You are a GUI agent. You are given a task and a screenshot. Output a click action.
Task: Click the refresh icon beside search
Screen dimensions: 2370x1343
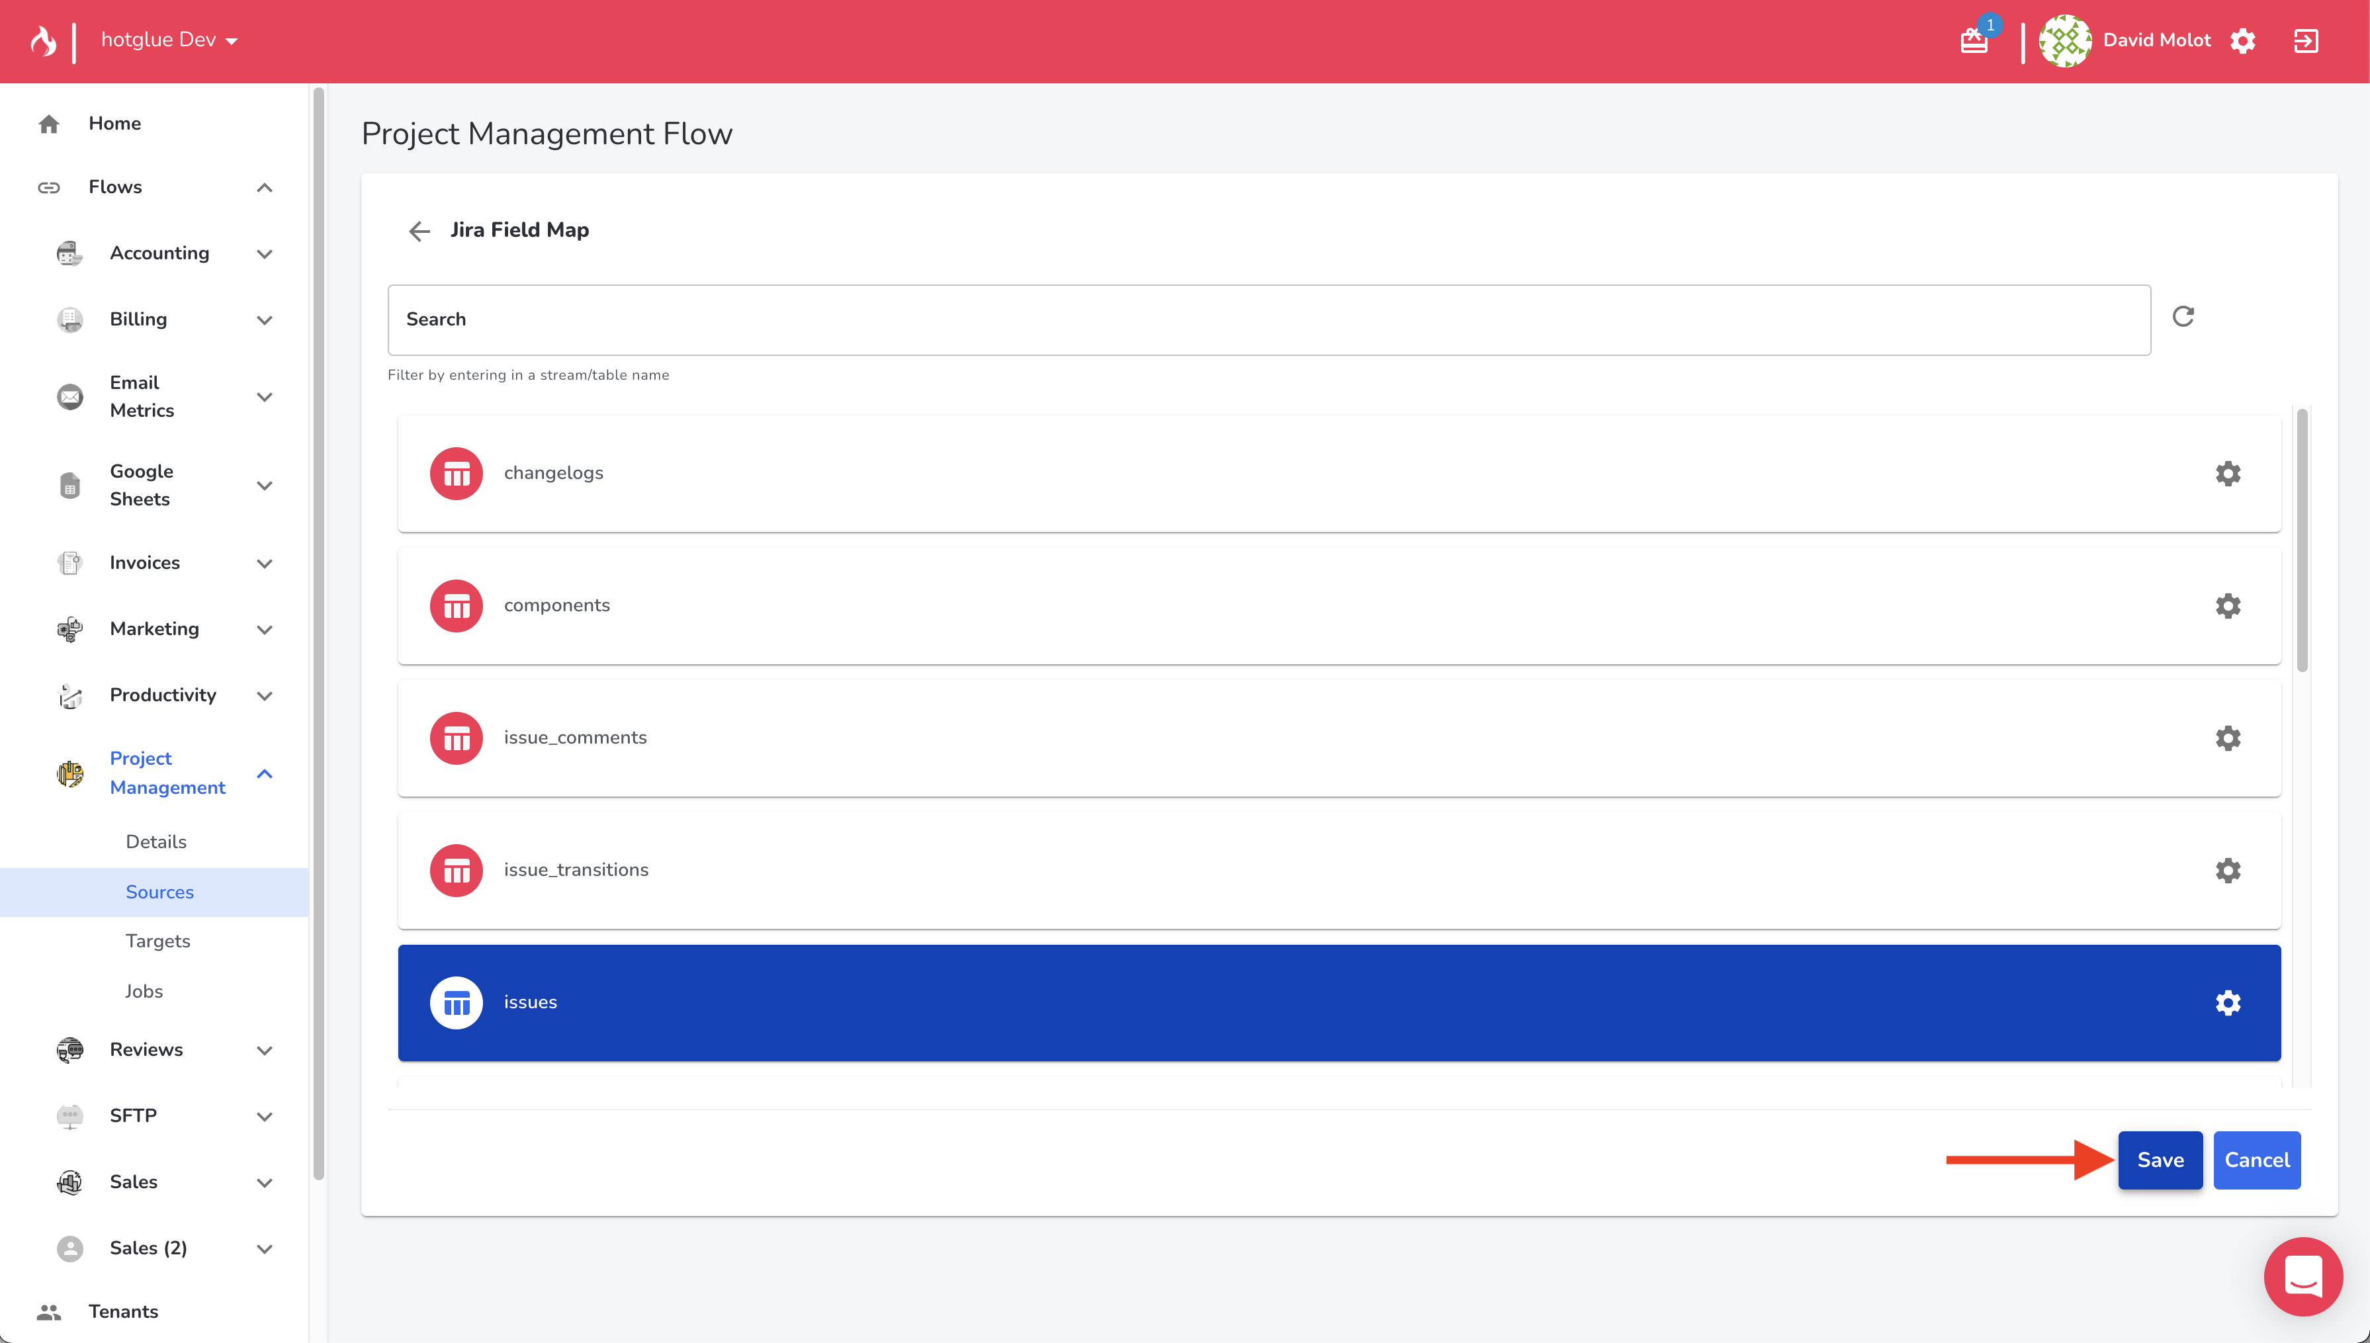pos(2183,316)
